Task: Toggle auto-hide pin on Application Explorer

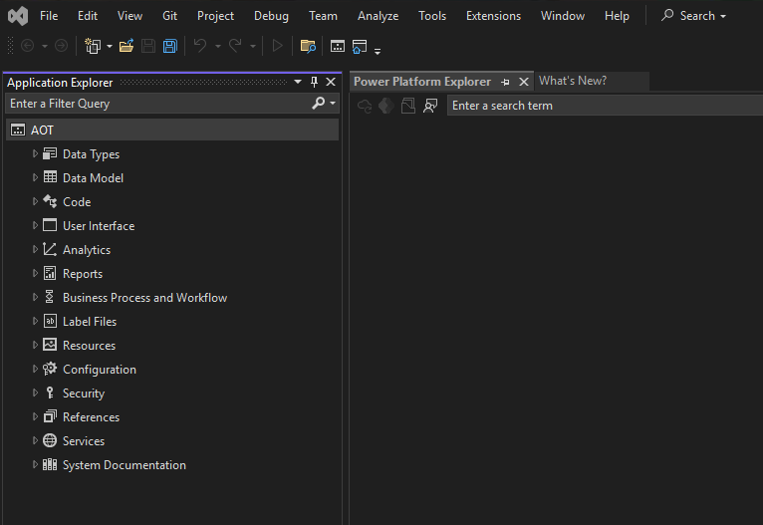Action: pyautogui.click(x=314, y=82)
